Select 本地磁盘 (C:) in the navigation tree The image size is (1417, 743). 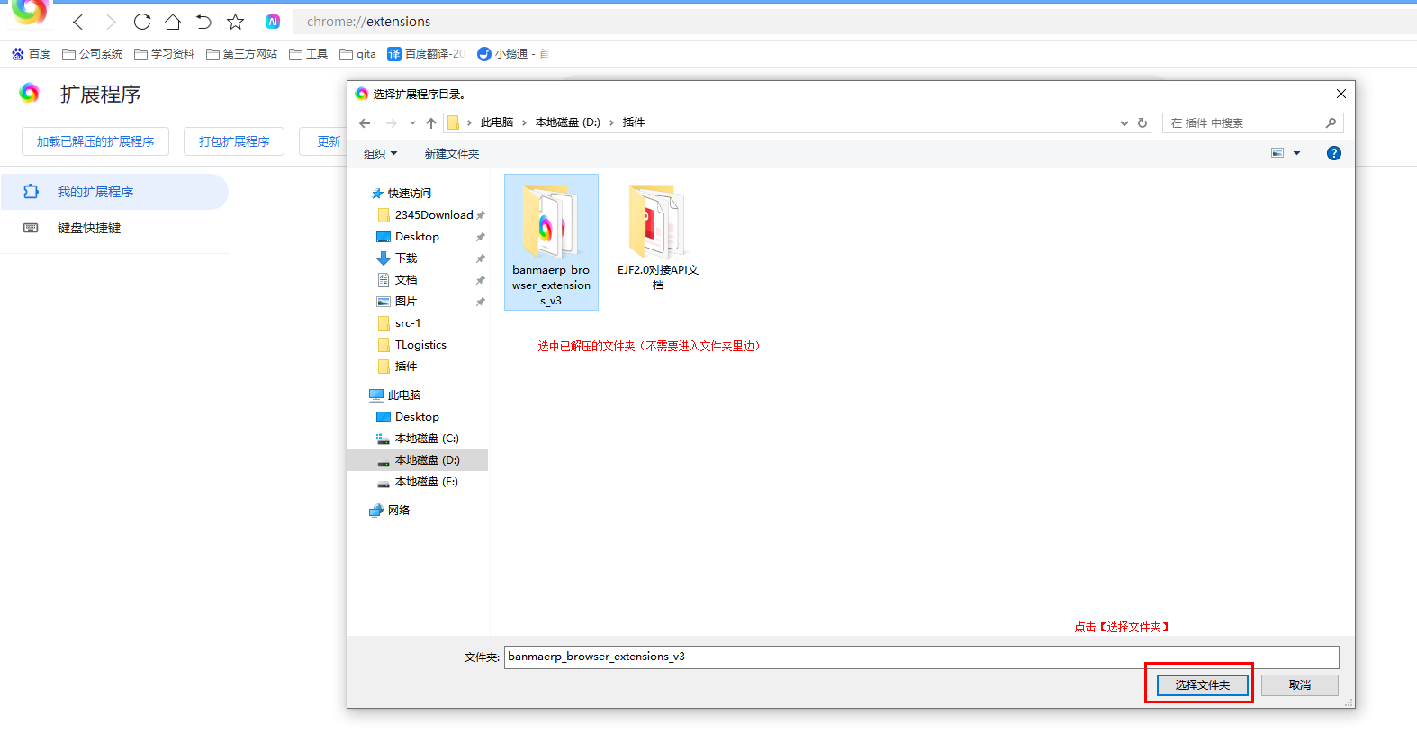[427, 439]
